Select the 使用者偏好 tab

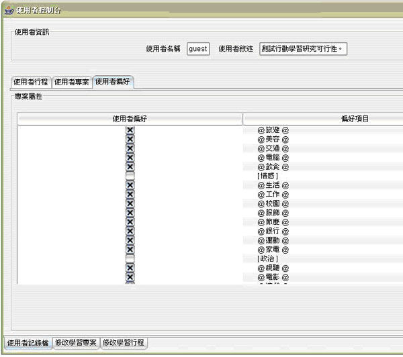(x=113, y=82)
